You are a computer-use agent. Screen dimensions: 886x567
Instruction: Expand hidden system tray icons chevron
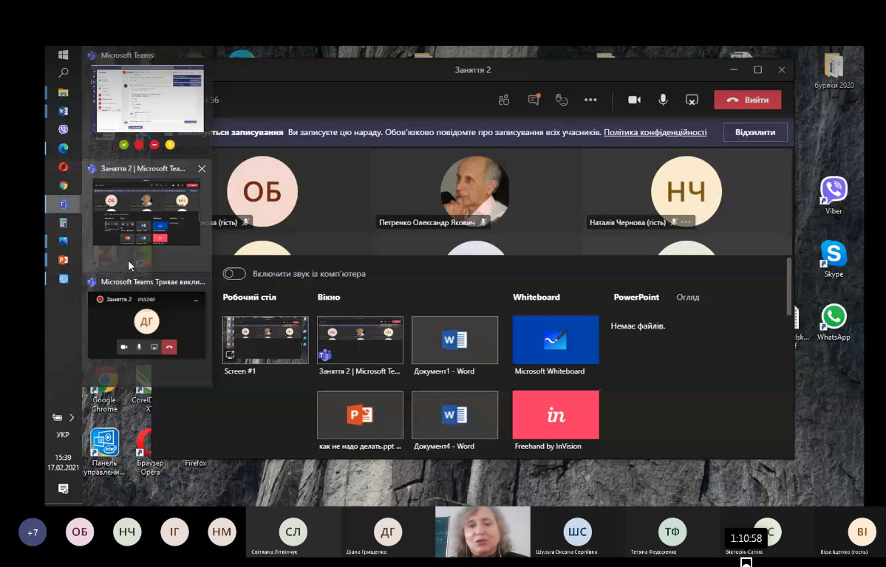click(x=72, y=417)
